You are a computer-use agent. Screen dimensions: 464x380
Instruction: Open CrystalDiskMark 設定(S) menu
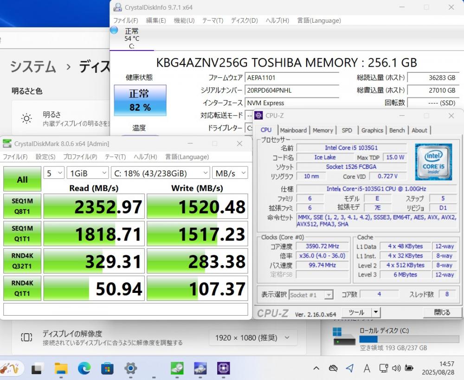(45, 157)
